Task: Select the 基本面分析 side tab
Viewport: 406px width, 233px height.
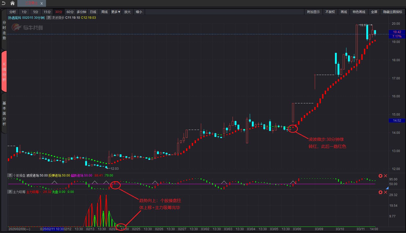Action: (4, 114)
